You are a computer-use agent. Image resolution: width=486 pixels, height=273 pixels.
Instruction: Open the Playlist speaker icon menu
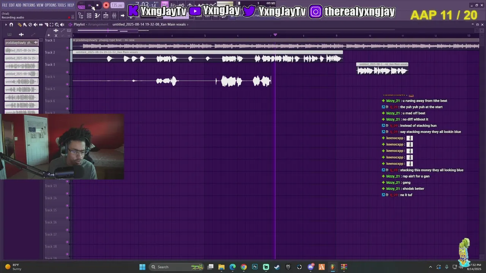click(70, 25)
